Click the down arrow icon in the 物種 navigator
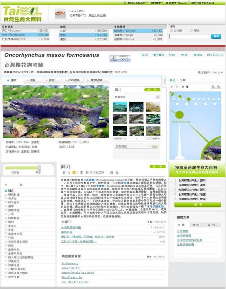 point(177,87)
